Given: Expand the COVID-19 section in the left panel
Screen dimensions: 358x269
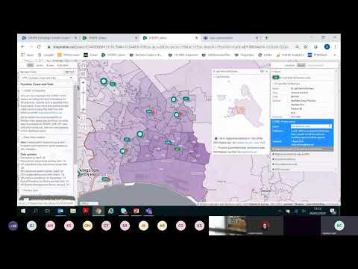Looking at the screenshot, I should pyautogui.click(x=33, y=90).
